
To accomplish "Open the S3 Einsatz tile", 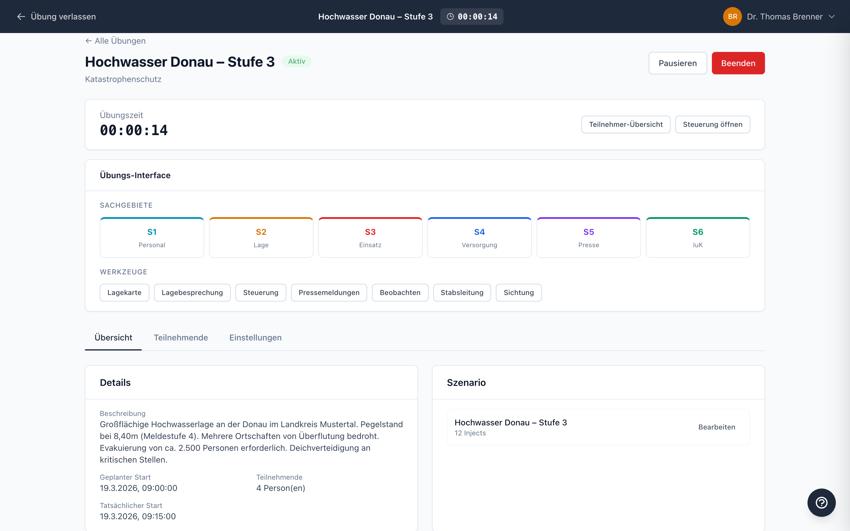I will pos(370,238).
